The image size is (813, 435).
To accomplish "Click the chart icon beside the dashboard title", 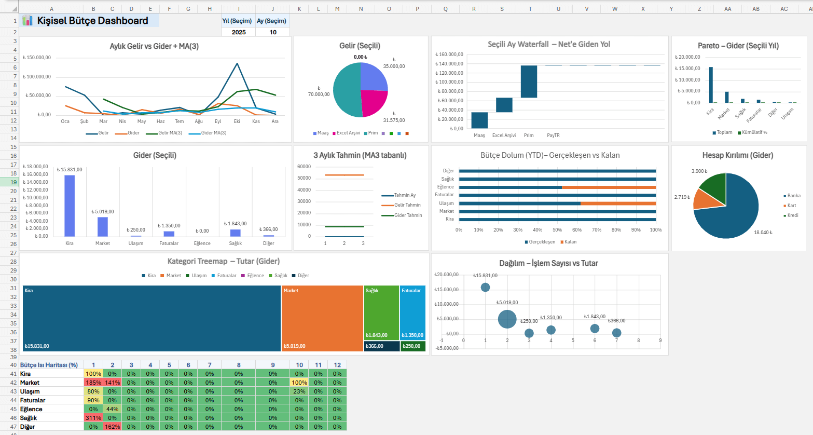I will click(x=27, y=21).
